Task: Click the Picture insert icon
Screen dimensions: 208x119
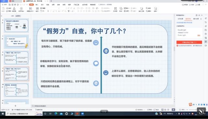Action: (125, 8)
